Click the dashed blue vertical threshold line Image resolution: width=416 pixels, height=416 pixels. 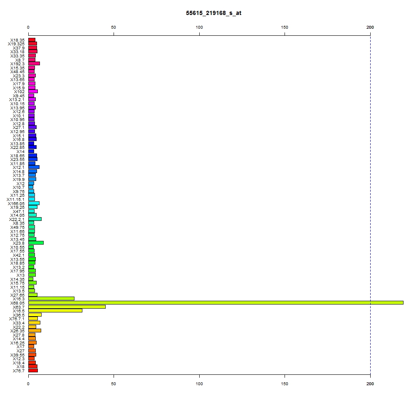[370, 205]
